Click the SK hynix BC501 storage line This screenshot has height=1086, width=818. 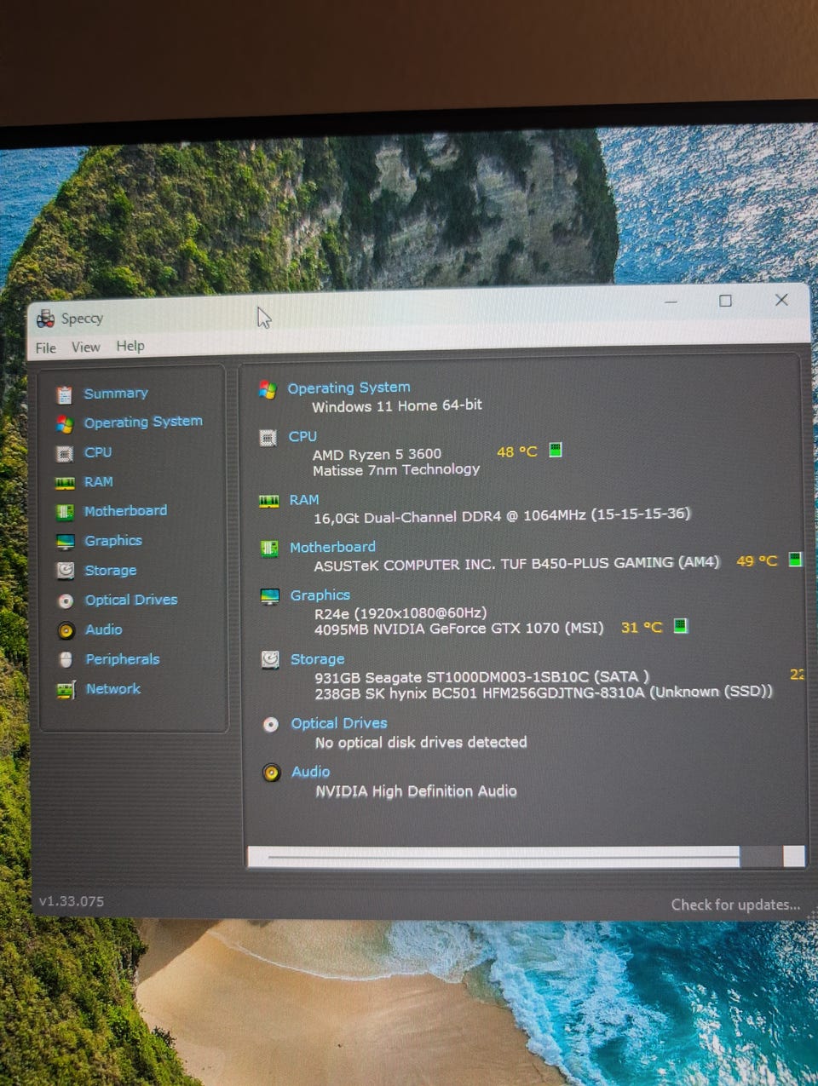(x=544, y=692)
